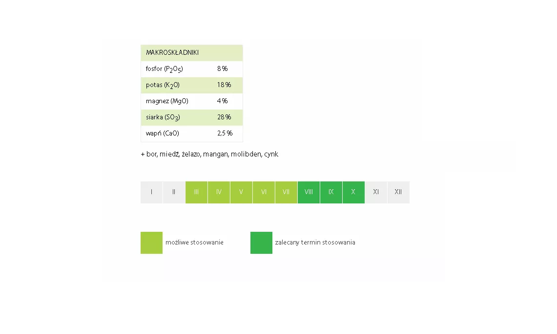Image resolution: width=557 pixels, height=334 pixels.
Task: Choose month VI in the strip
Action: (x=264, y=192)
